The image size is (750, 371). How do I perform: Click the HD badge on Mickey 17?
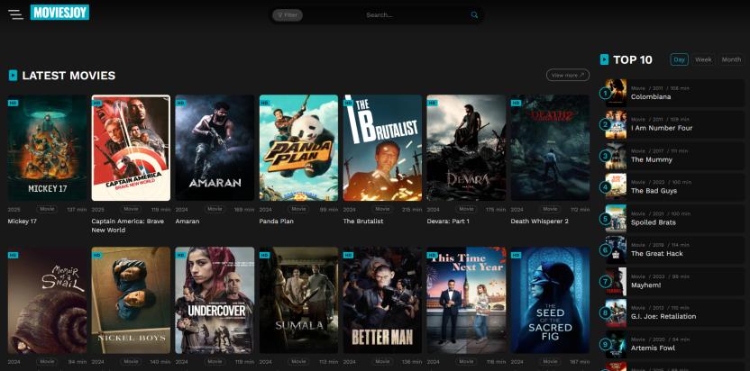tap(13, 103)
